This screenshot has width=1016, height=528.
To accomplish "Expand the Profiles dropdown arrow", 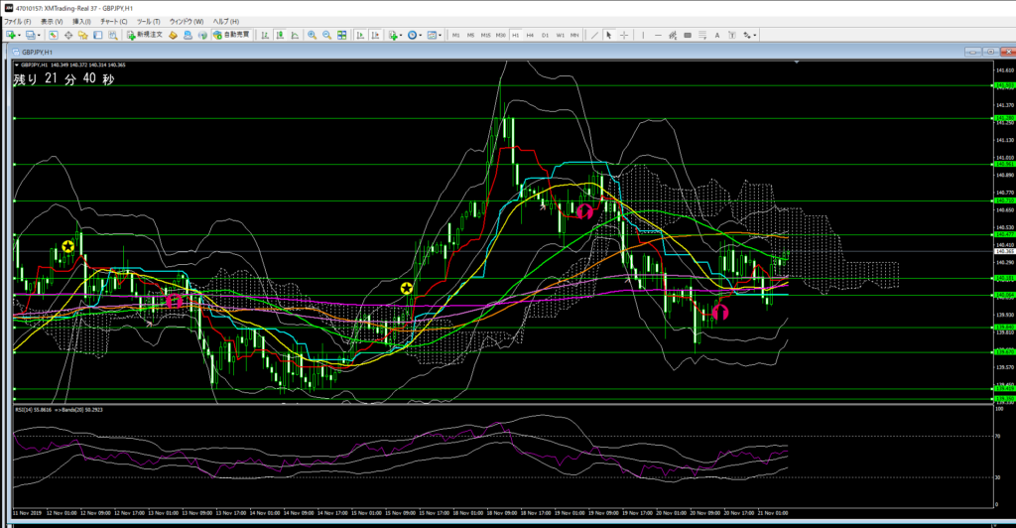I will click(39, 35).
